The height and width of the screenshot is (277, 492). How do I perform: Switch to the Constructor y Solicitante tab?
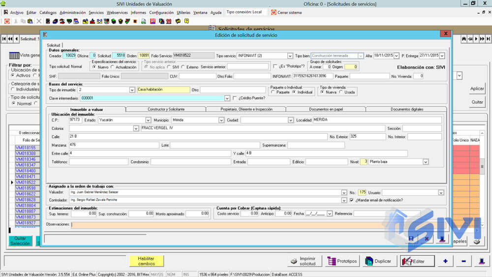(166, 109)
